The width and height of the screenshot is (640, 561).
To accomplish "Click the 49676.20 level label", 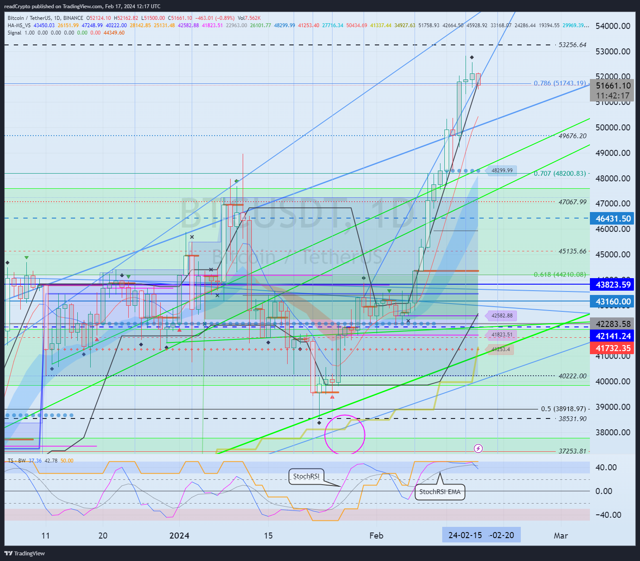I will pyautogui.click(x=573, y=136).
